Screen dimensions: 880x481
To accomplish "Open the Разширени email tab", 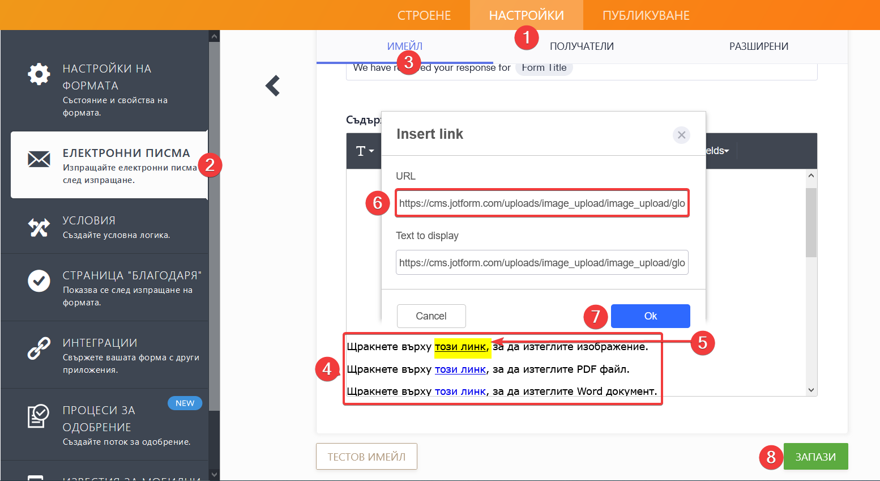I will click(x=758, y=46).
